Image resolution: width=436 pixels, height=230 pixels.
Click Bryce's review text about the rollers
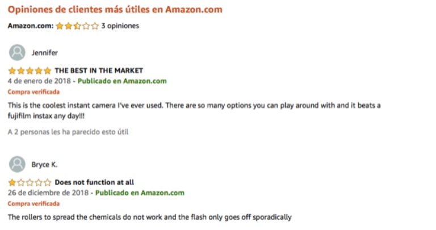(150, 217)
